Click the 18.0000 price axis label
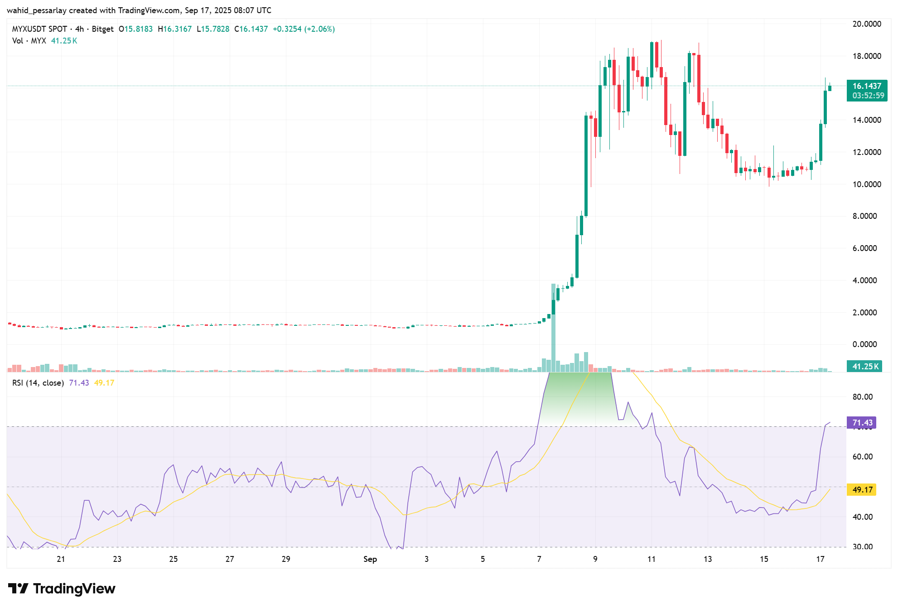Image resolution: width=898 pixels, height=609 pixels. [x=867, y=56]
